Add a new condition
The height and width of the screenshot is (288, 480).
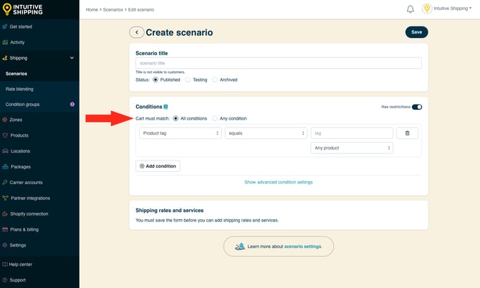pos(158,166)
